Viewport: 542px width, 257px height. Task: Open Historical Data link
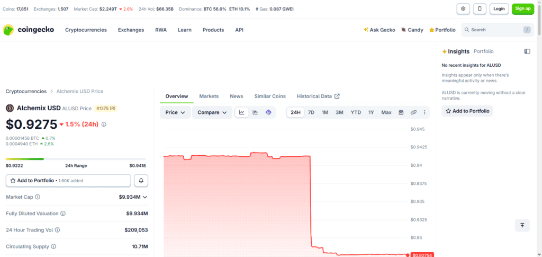[318, 96]
